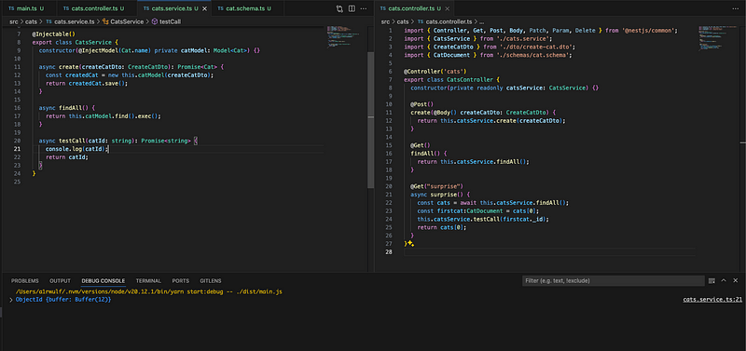Click 'src' breadcrumb in right editor
Image resolution: width=746 pixels, height=351 pixels.
pyautogui.click(x=385, y=21)
